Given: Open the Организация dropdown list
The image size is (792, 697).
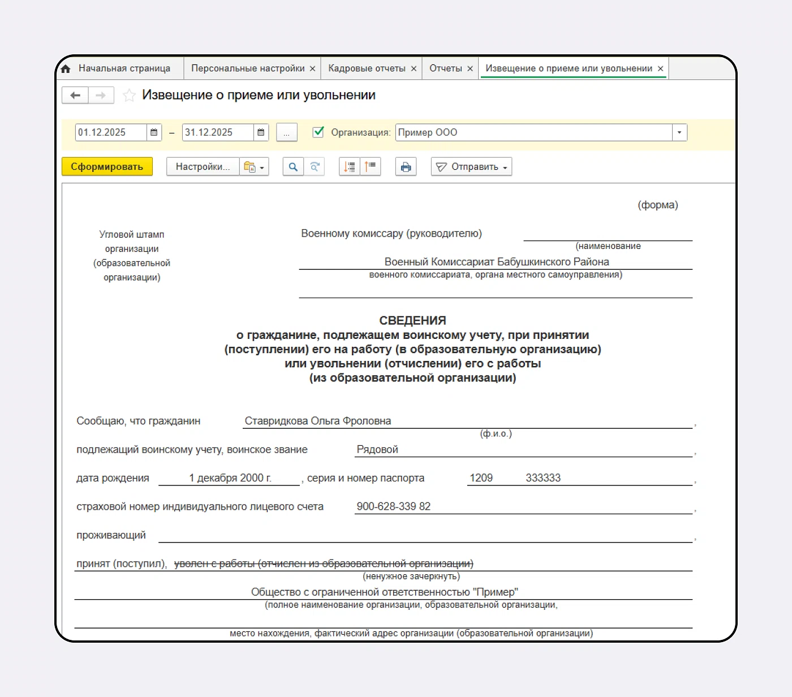Looking at the screenshot, I should point(679,132).
